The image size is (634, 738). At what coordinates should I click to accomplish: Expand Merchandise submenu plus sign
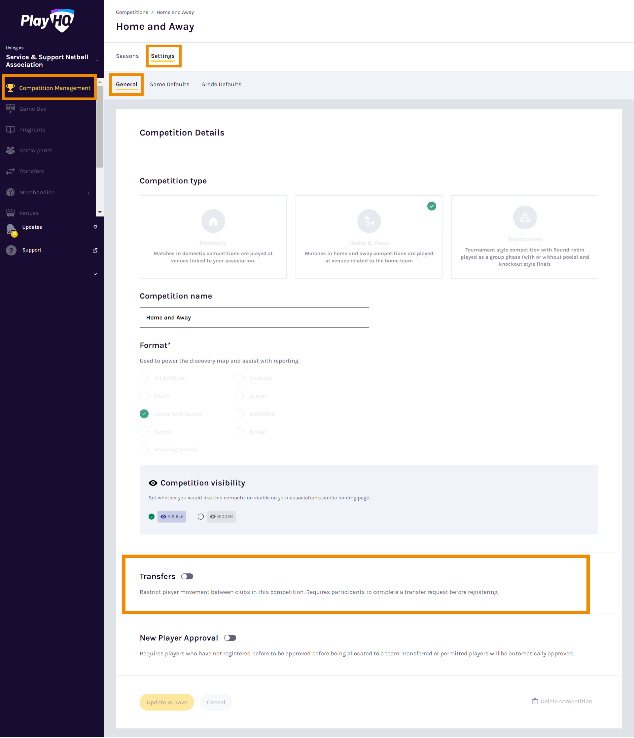[x=88, y=193]
